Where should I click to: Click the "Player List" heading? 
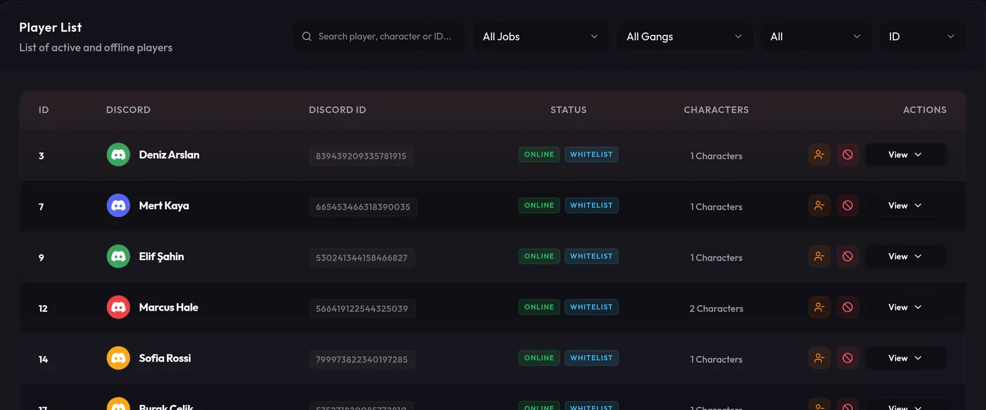coord(51,27)
